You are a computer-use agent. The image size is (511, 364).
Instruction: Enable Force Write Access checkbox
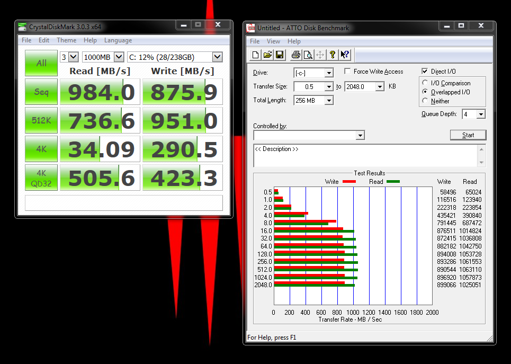click(347, 71)
